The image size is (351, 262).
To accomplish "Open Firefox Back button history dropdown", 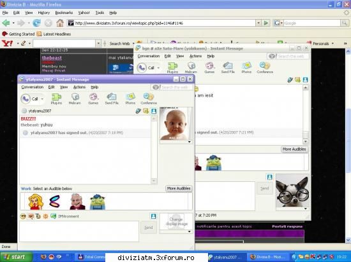I will tap(13, 23).
